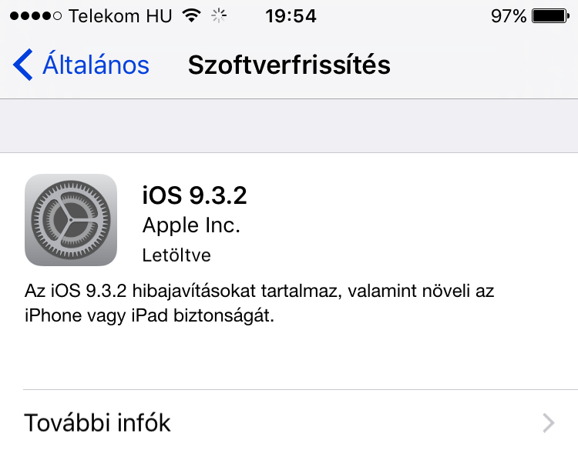Expand További infók via right chevron
Screen dimensions: 578x450
549,423
